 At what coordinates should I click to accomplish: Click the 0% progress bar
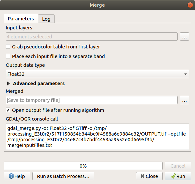[83, 166]
